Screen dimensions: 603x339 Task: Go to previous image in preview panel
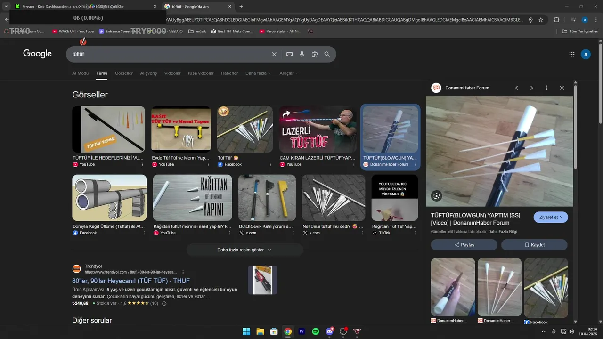click(517, 88)
